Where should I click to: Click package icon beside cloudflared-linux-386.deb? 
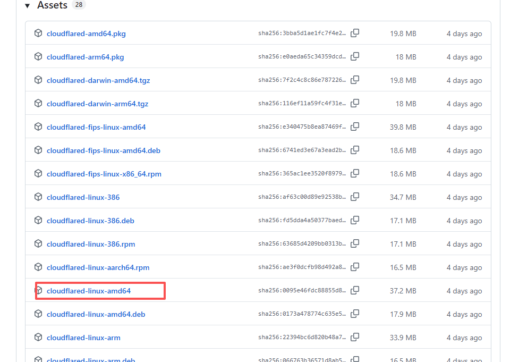(x=38, y=220)
